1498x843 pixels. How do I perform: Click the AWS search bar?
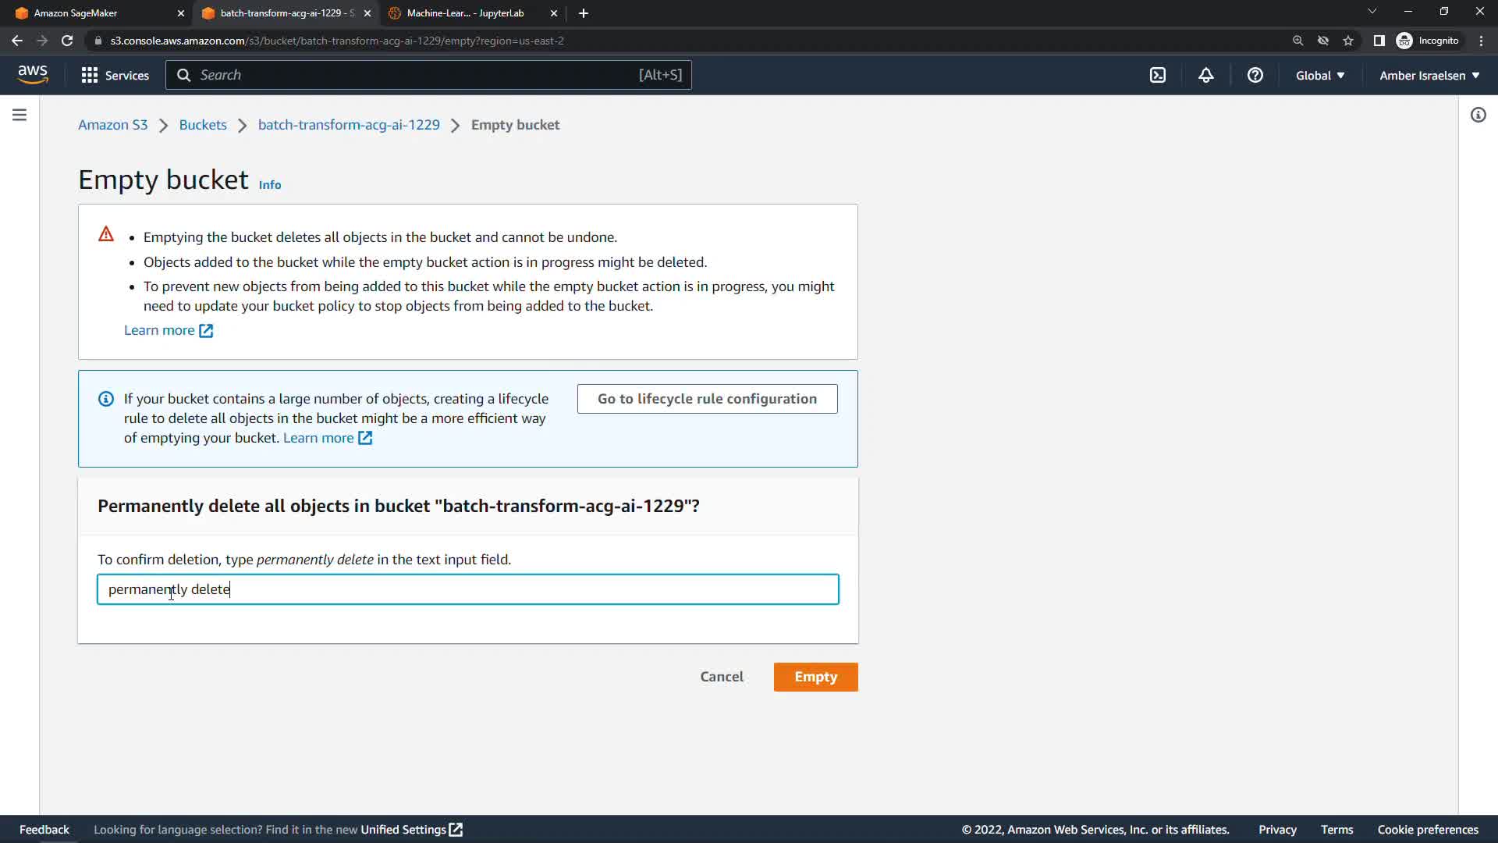tap(428, 75)
